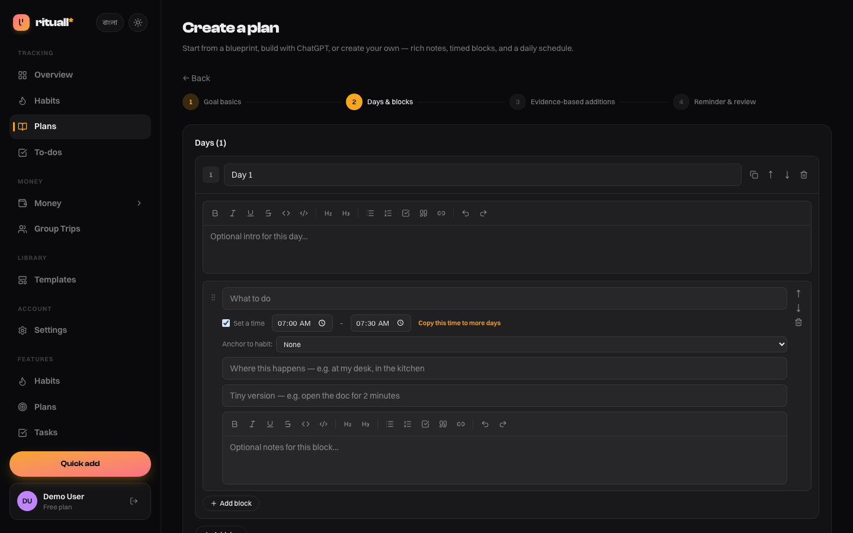
Task: Toggle the light/dark theme sun button
Action: (138, 23)
